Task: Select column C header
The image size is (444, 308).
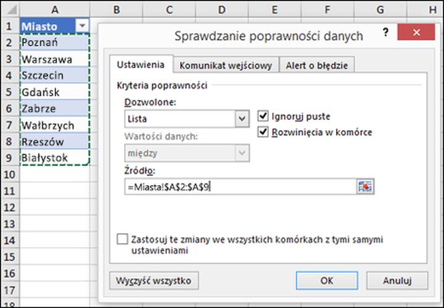Action: coord(169,10)
